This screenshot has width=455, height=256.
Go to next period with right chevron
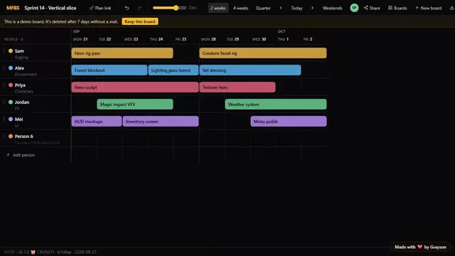(312, 8)
